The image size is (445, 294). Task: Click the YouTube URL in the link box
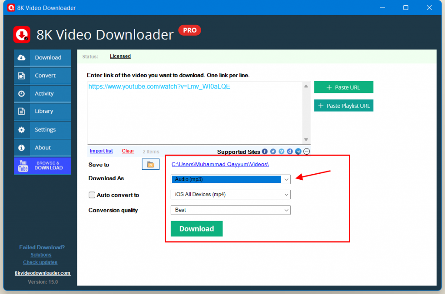pos(159,86)
